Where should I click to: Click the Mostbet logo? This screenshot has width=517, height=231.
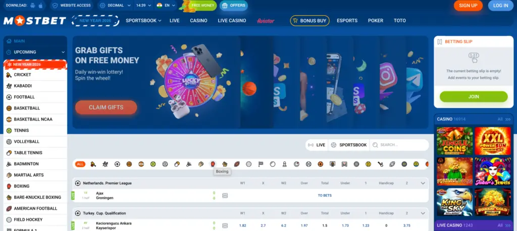[35, 21]
